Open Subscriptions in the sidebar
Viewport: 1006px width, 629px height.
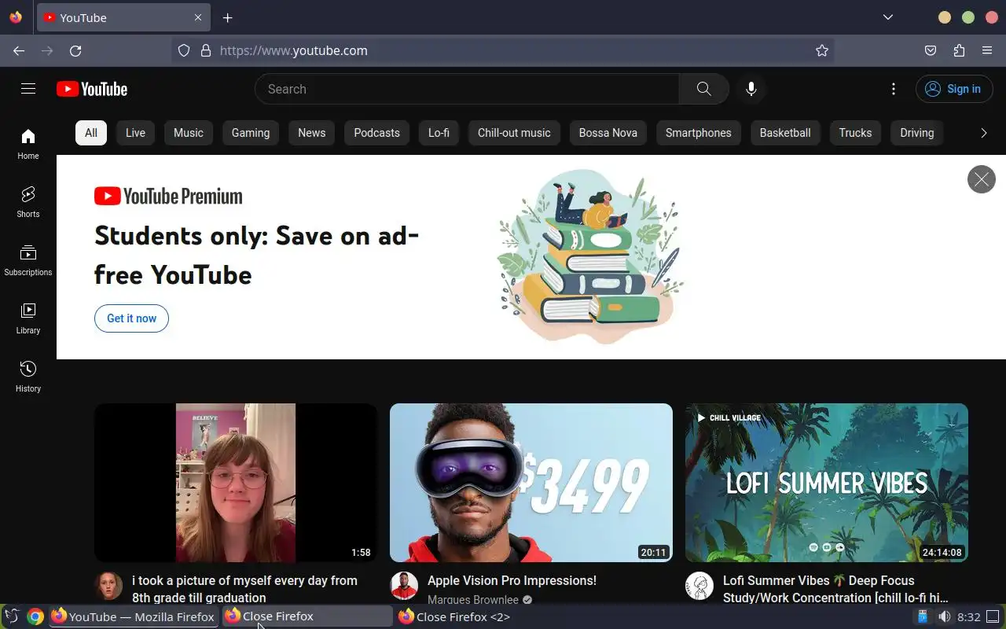[x=28, y=260]
